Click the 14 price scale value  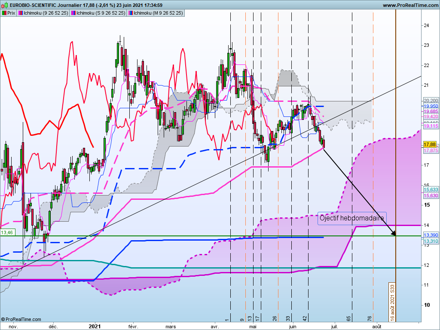[x=427, y=225]
